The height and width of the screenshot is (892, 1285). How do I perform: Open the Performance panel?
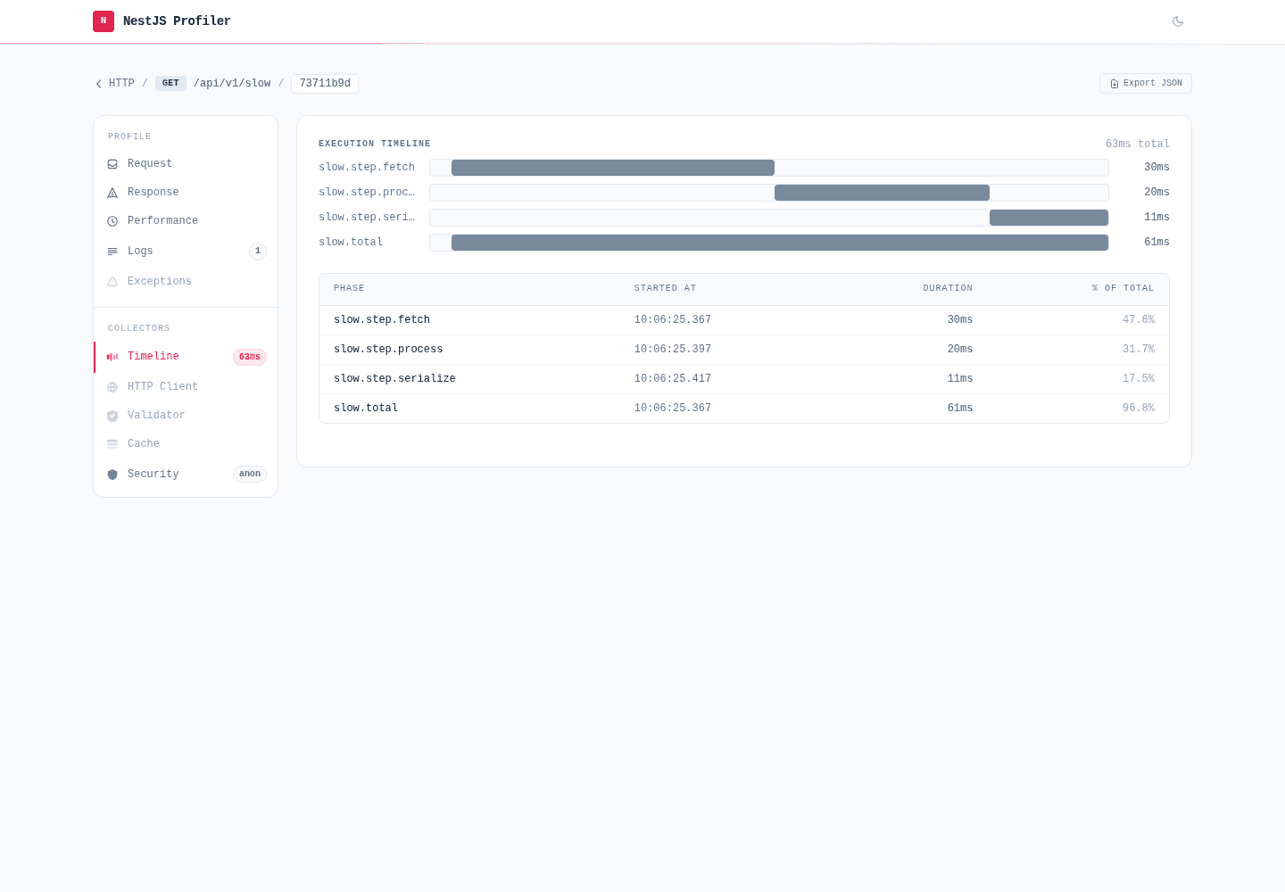coord(186,220)
